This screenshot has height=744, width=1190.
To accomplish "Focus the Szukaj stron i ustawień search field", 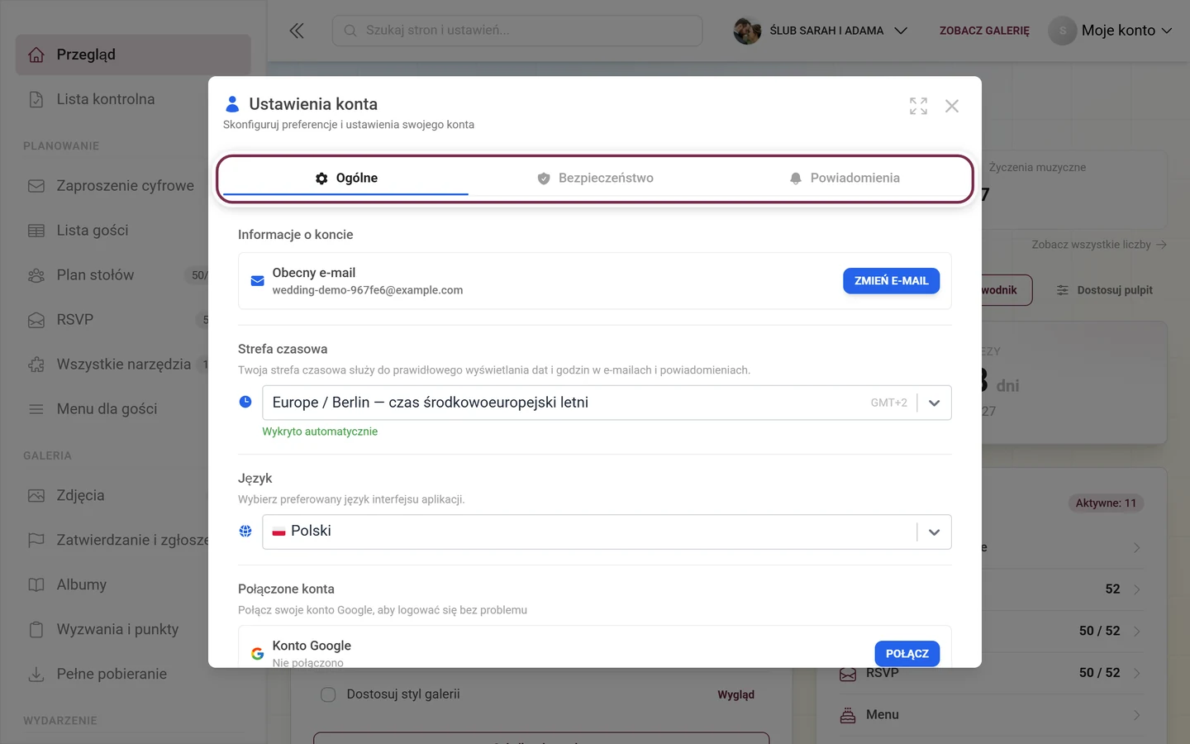I will (x=517, y=31).
